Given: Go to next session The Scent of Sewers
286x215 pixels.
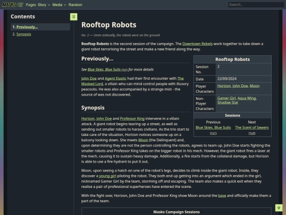Looking at the screenshot, I should [252, 127].
